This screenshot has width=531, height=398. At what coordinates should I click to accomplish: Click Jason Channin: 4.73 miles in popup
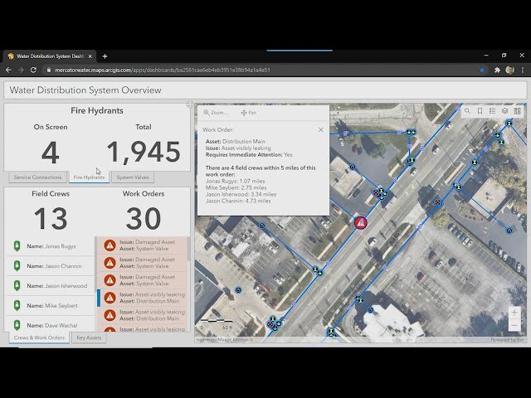(238, 201)
